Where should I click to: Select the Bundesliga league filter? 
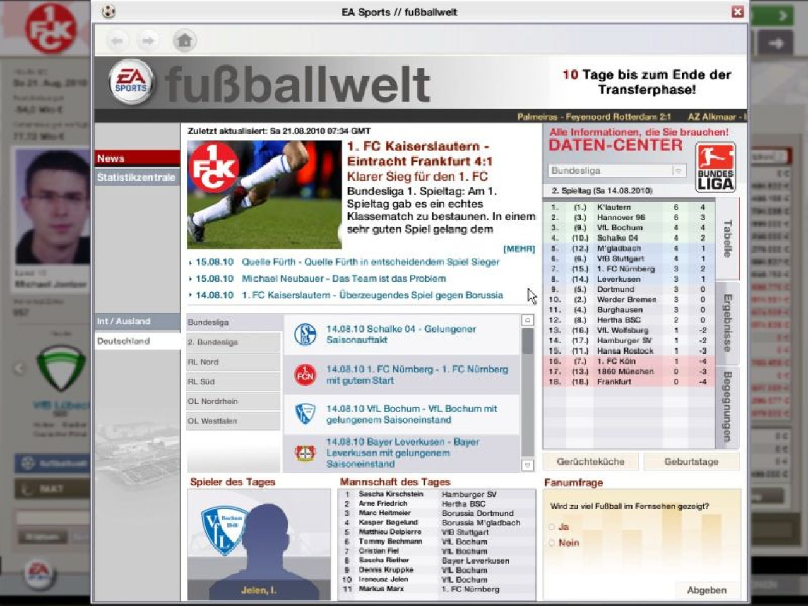click(x=233, y=323)
